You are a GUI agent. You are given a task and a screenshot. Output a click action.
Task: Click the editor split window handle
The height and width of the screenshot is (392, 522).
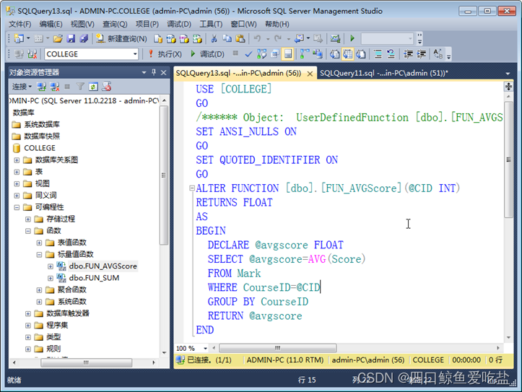508,87
